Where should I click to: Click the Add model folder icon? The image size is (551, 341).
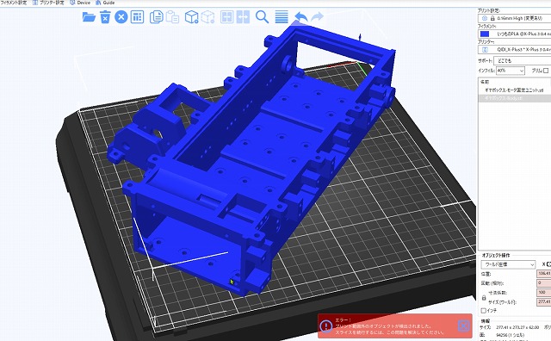(x=89, y=17)
